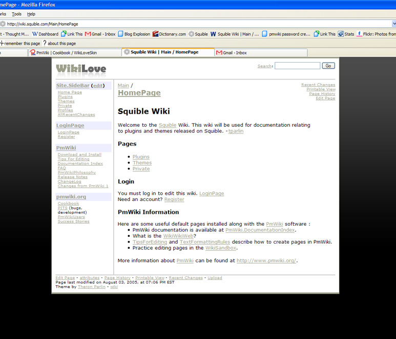Open Flickr: Photos bookmark icon

359,34
